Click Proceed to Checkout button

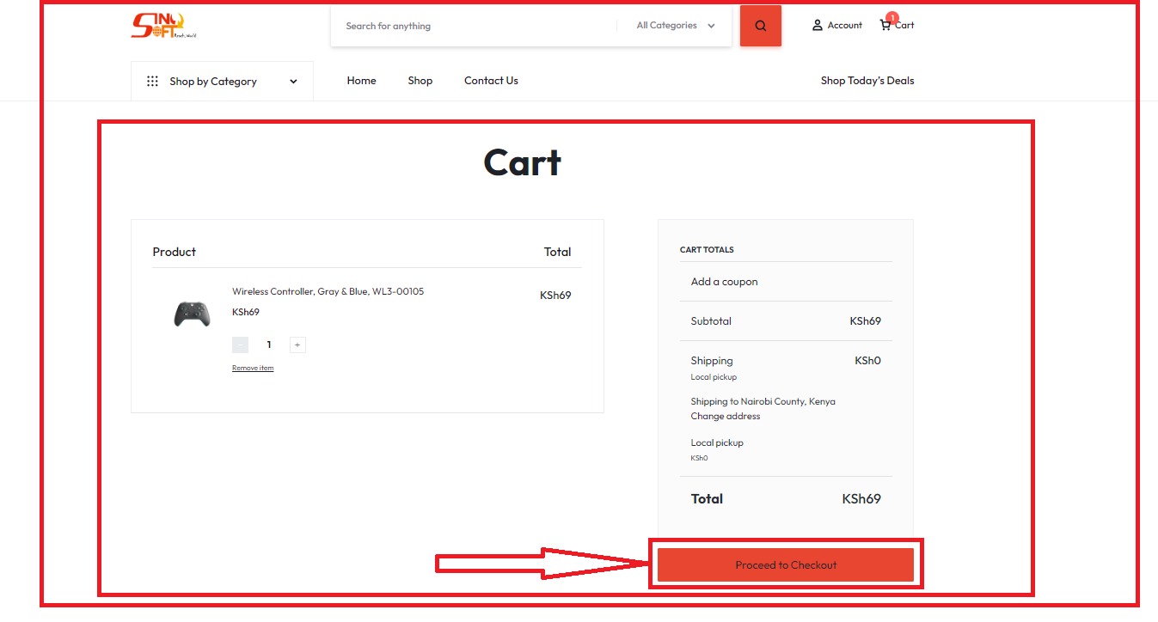(x=785, y=564)
